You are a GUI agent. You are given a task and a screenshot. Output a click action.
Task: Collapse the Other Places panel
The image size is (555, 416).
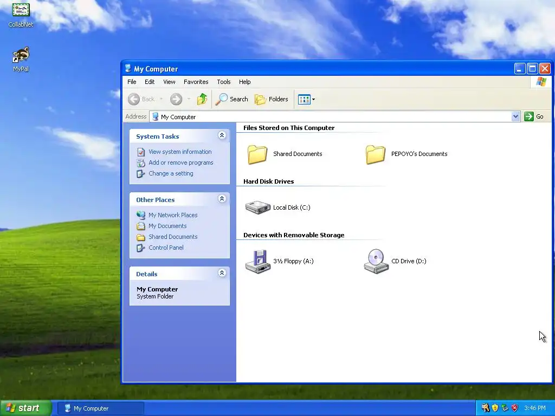(x=222, y=199)
